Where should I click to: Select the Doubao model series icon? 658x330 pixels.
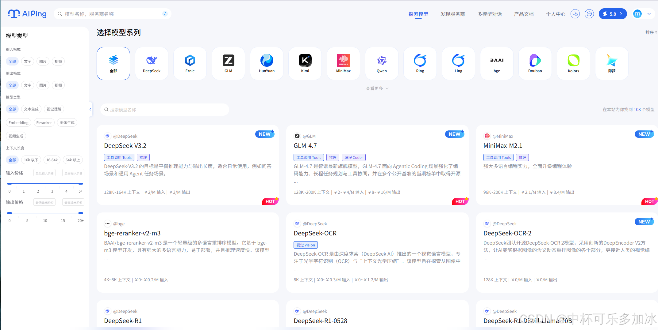click(x=535, y=63)
